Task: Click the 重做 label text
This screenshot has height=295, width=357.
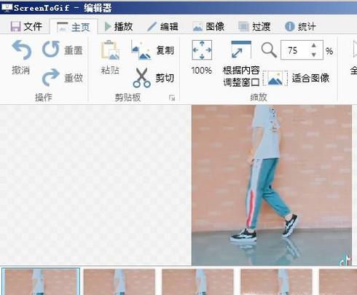Action: coord(74,78)
